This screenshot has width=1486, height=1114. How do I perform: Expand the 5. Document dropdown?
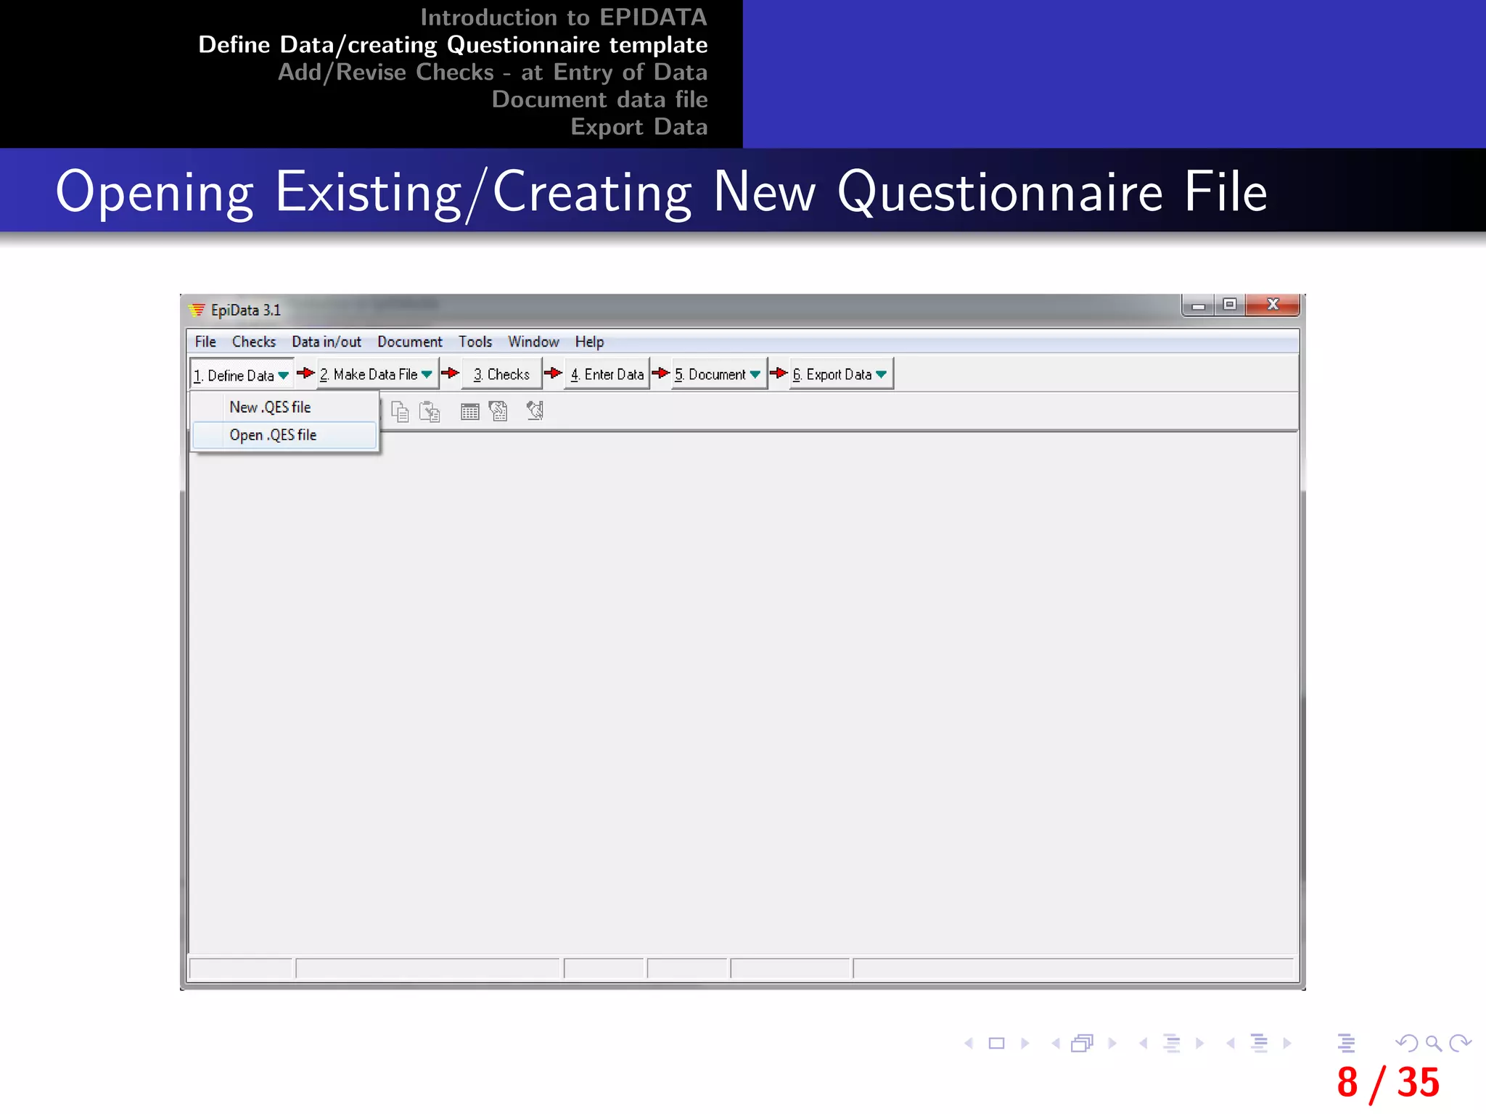click(718, 374)
